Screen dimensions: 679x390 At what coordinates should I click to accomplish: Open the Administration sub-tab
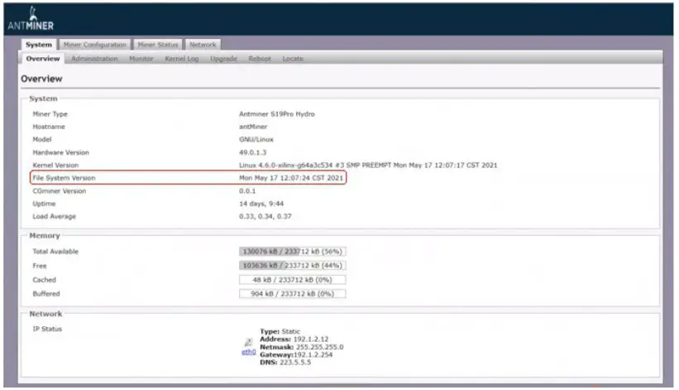click(x=94, y=59)
